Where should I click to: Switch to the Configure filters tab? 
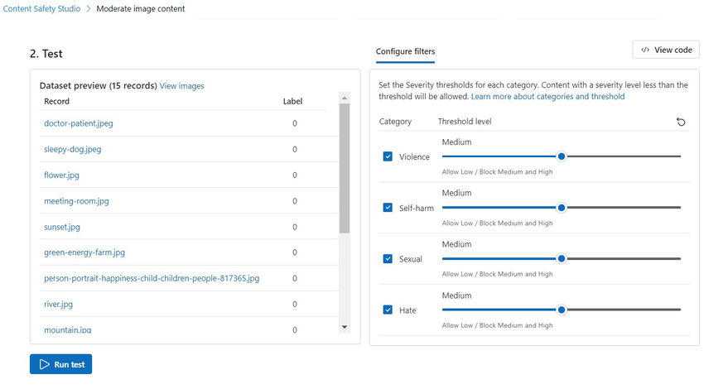click(x=405, y=51)
